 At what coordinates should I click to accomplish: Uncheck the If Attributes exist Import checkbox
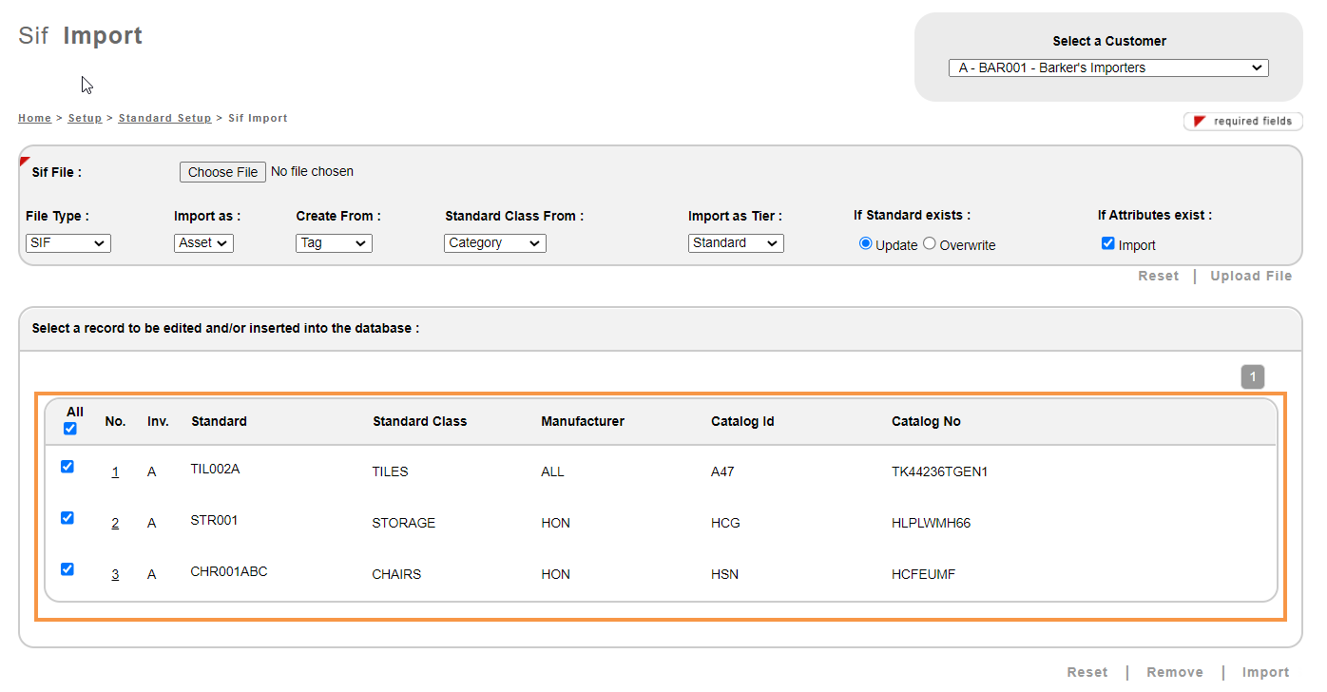(x=1107, y=243)
